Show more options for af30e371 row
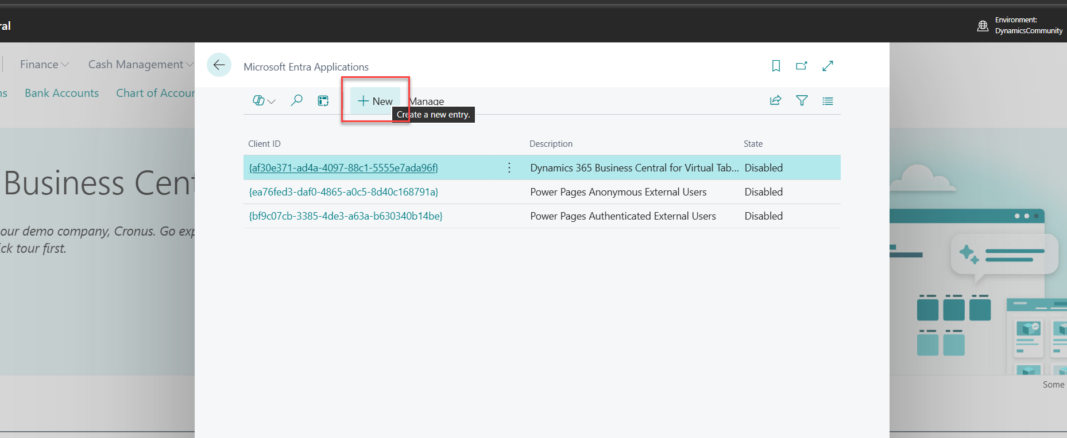The height and width of the screenshot is (438, 1067). coord(509,168)
